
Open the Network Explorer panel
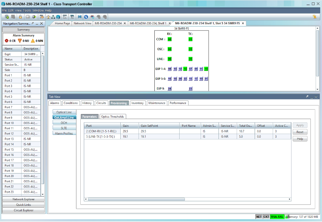pos(24,200)
